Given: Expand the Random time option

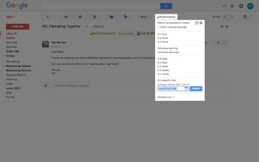Looking at the screenshot, I should click(166, 97).
